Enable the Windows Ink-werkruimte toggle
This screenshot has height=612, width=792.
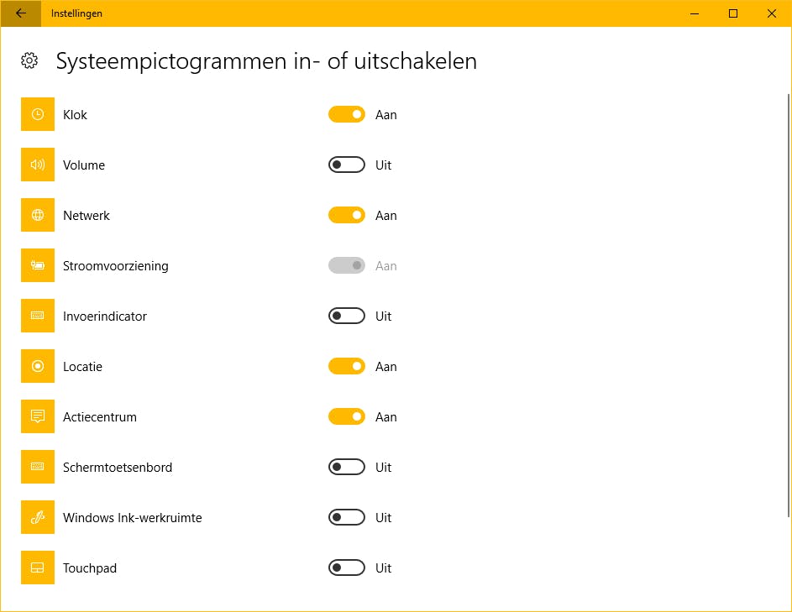point(347,518)
